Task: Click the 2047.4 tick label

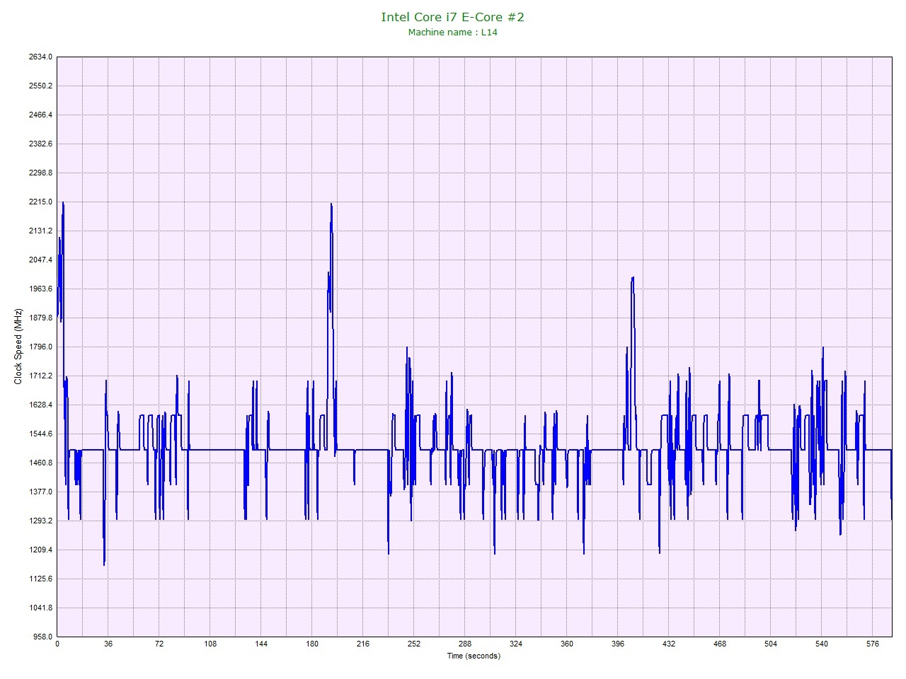Action: (x=40, y=260)
